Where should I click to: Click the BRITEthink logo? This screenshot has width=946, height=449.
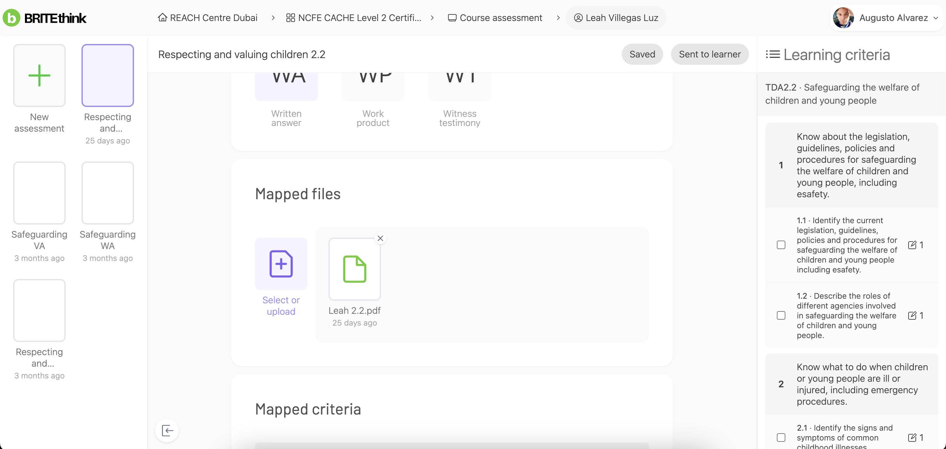coord(44,18)
